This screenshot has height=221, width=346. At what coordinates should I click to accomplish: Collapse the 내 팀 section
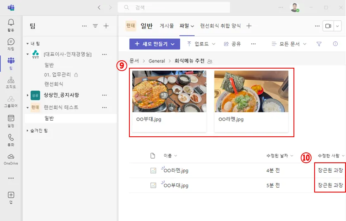(x=28, y=44)
